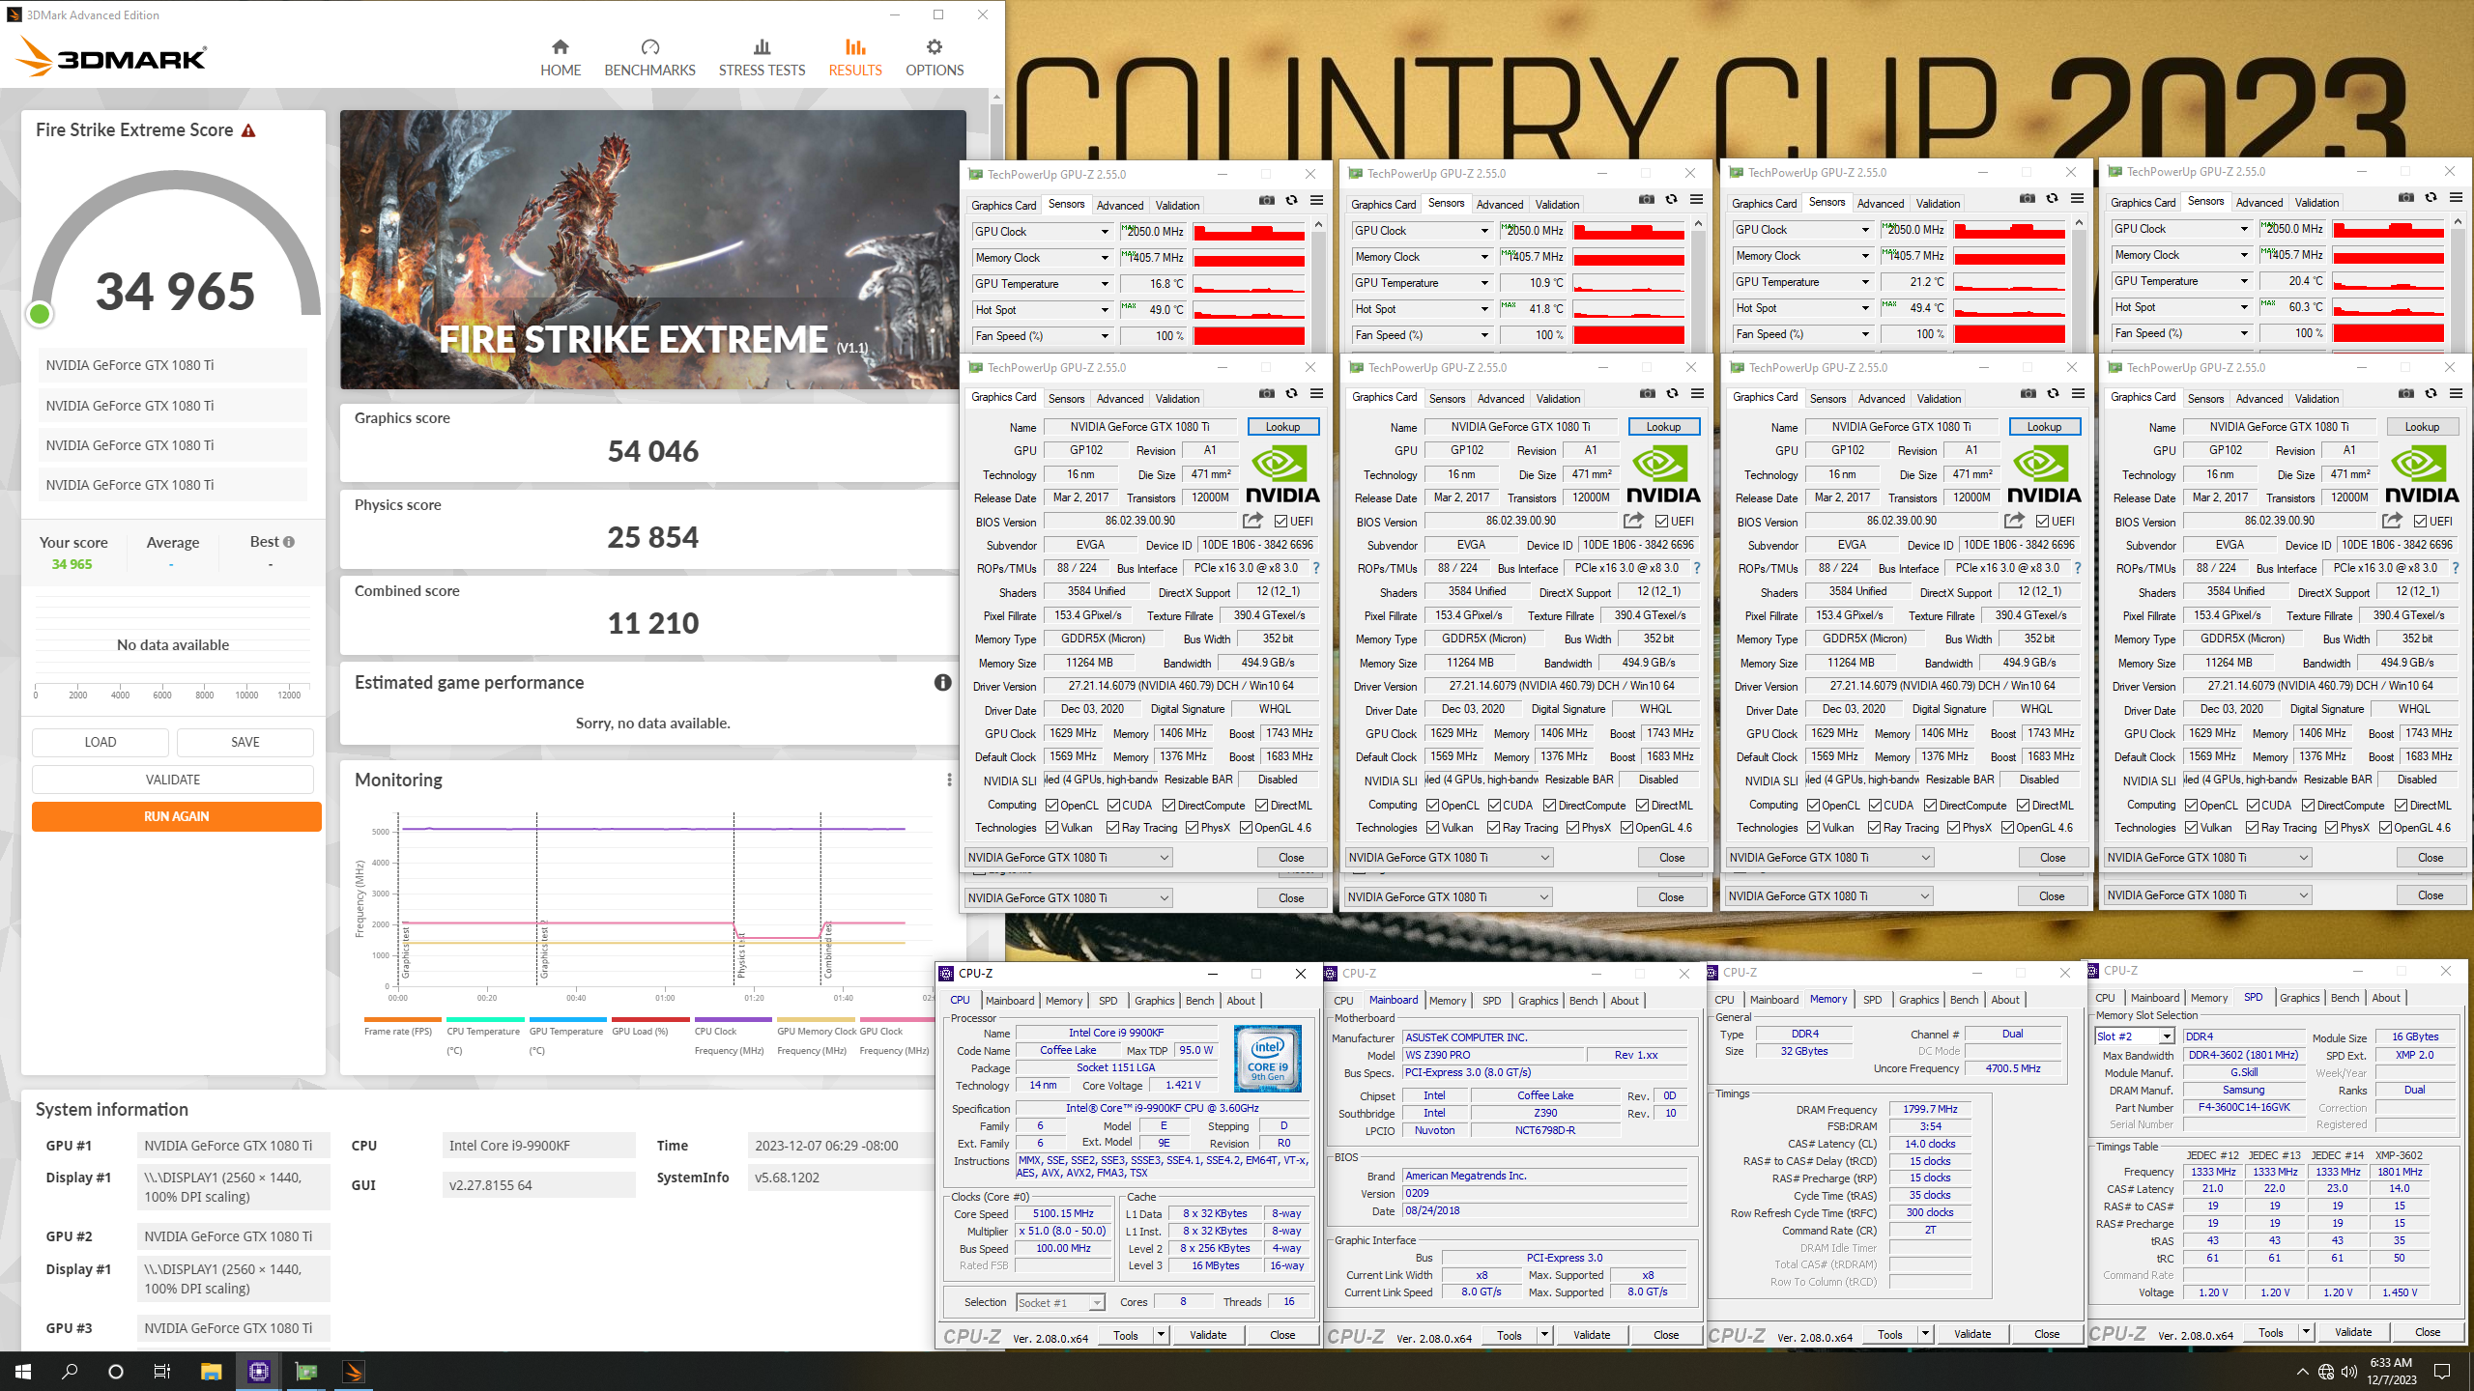Click Validate button in first CPU-Z window

click(x=1207, y=1335)
